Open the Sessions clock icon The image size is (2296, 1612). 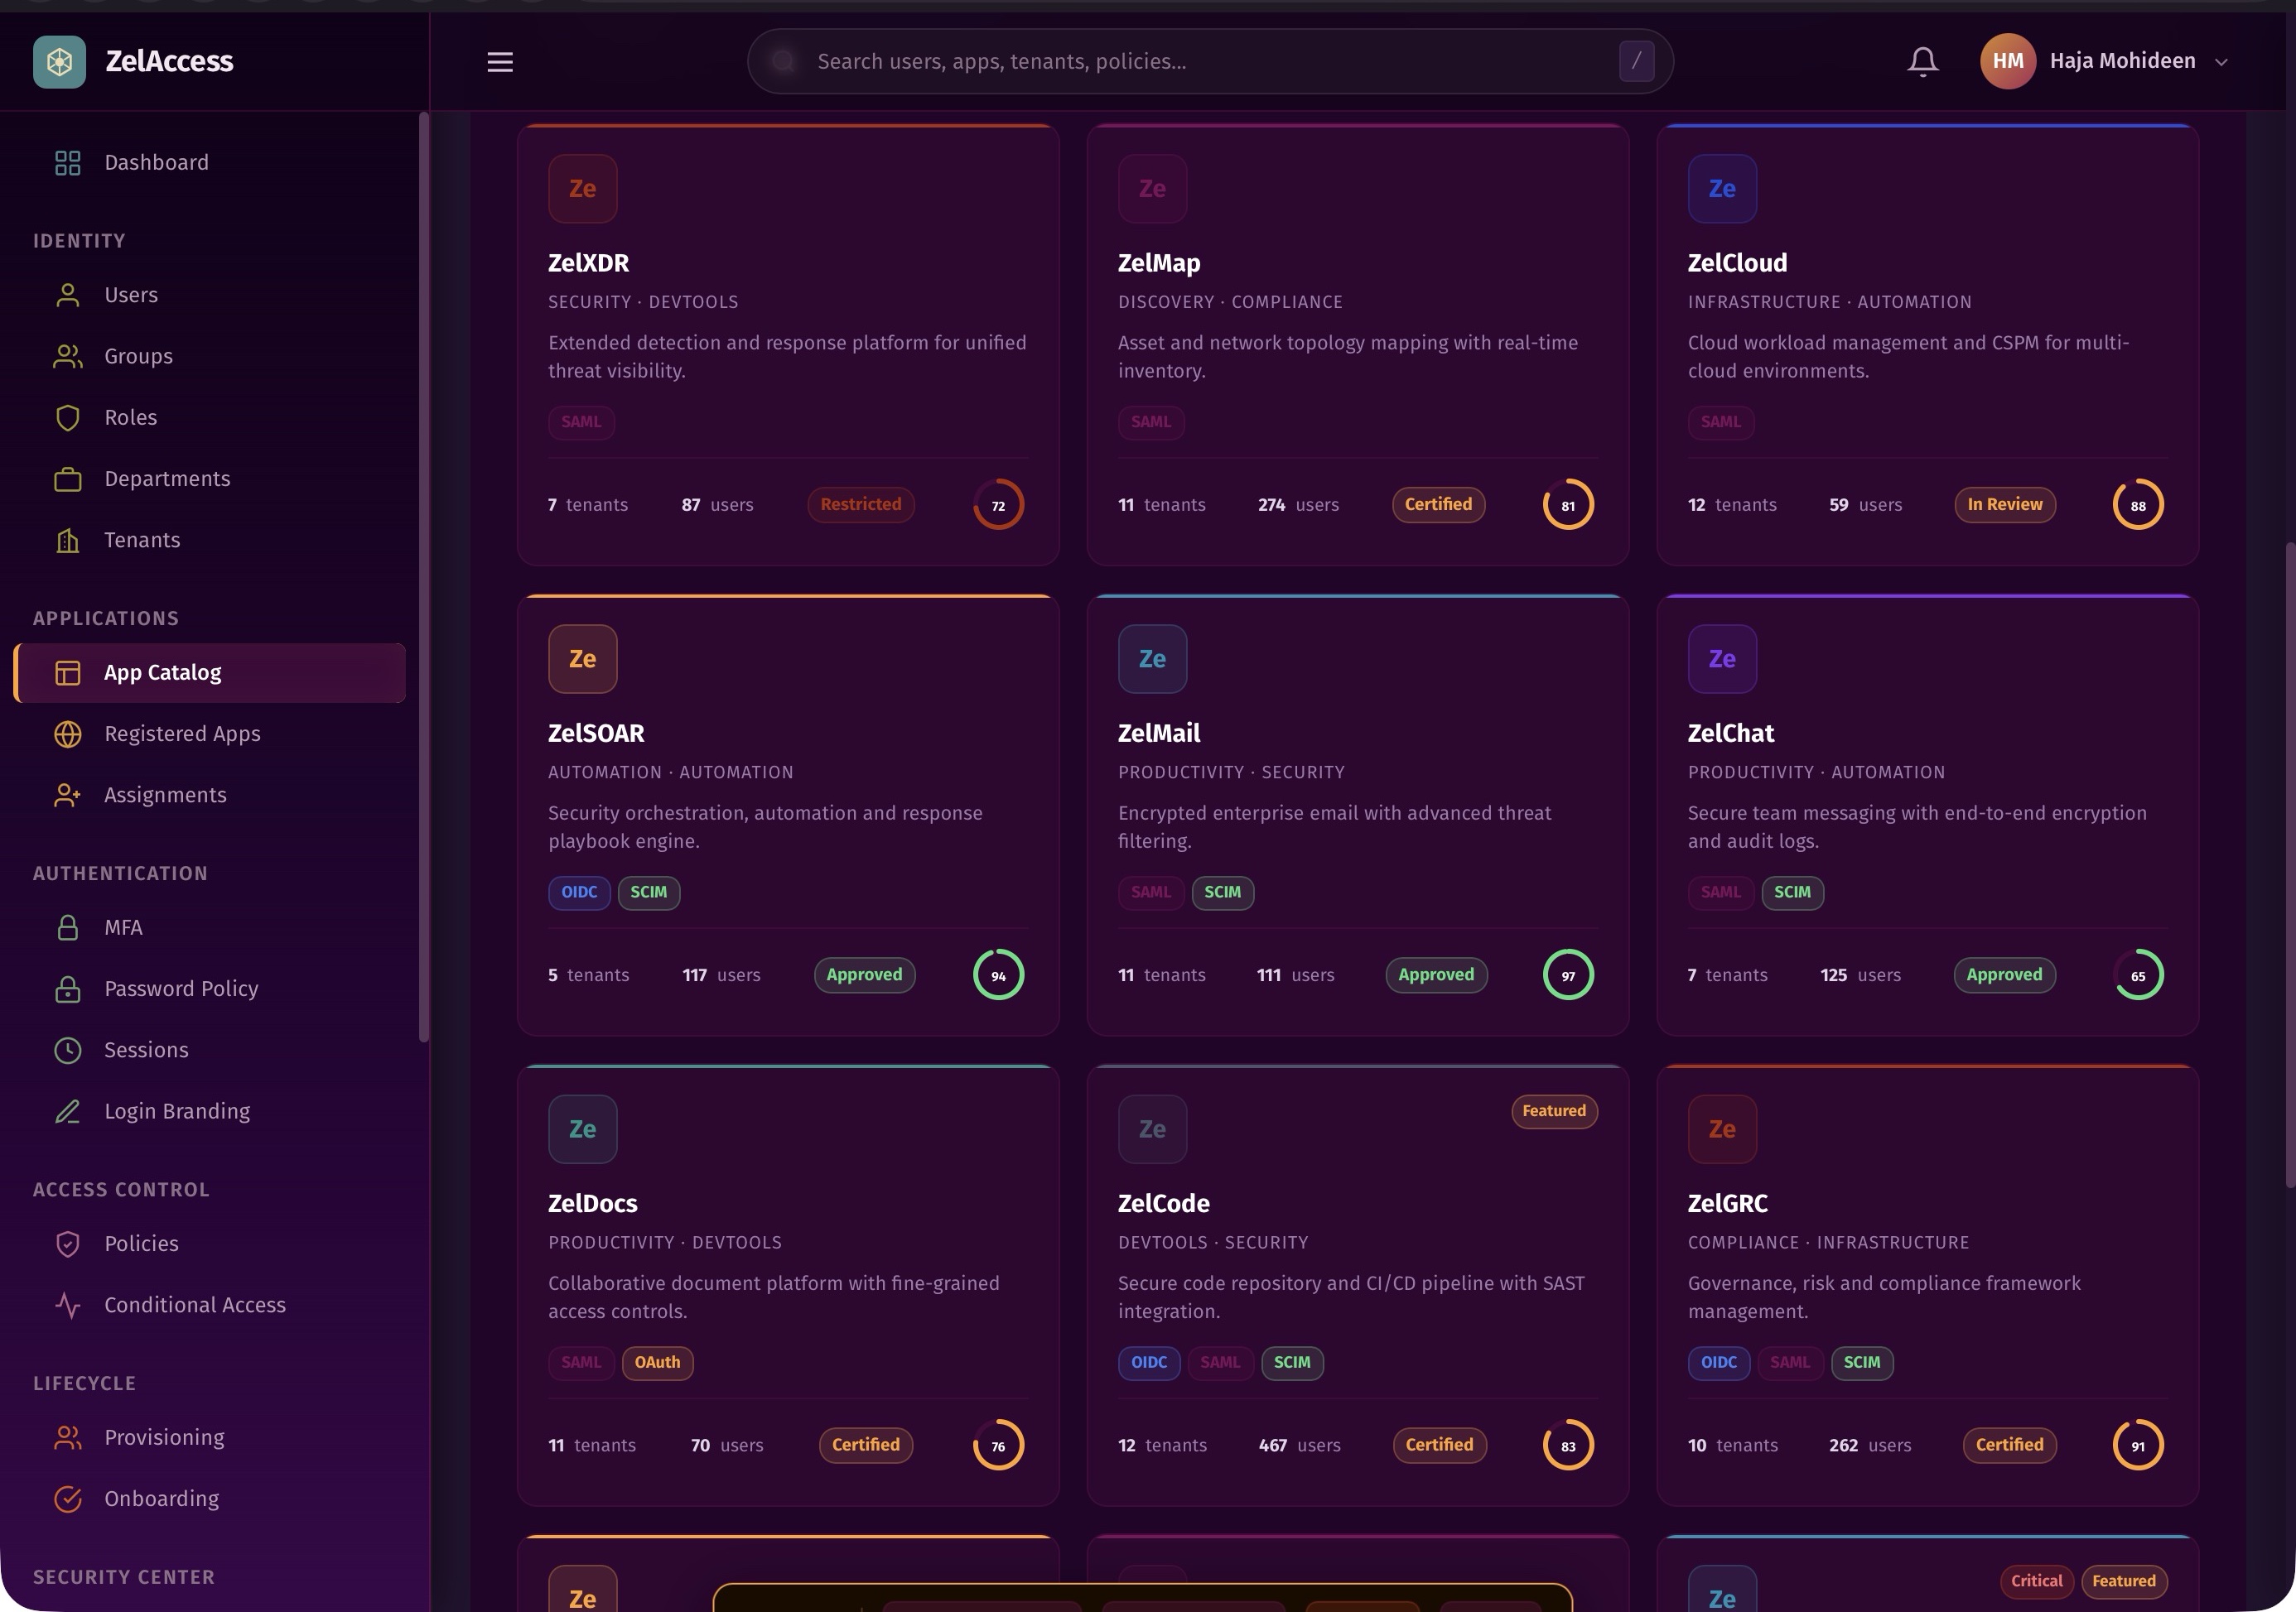coord(67,1049)
